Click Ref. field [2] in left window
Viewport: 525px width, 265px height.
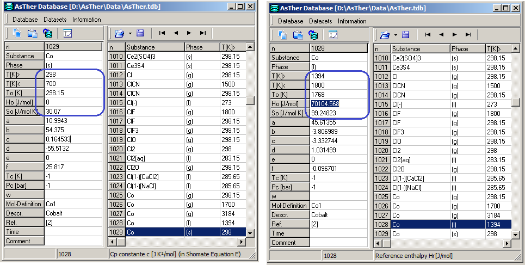tap(73, 223)
